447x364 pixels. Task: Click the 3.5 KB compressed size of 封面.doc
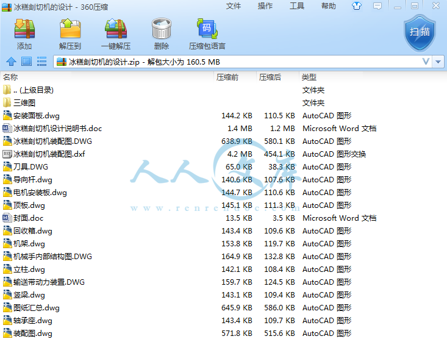coord(284,218)
